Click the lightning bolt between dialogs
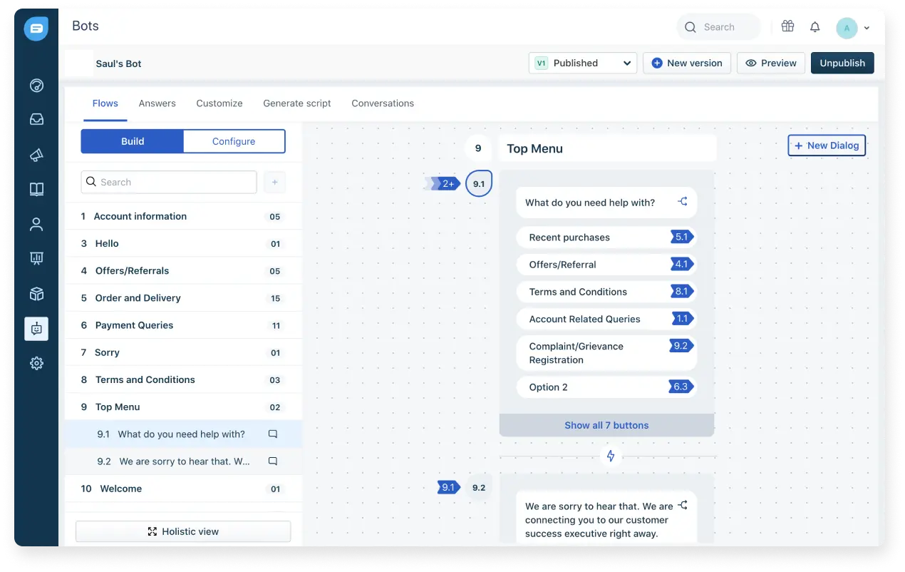Viewport: 905px width, 572px height. [x=610, y=456]
